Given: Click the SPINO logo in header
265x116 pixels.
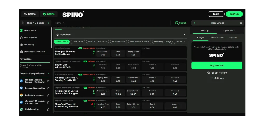Looking at the screenshot, I should tap(73, 14).
